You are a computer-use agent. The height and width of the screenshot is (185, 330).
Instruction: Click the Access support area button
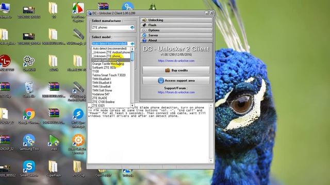coord(176,80)
